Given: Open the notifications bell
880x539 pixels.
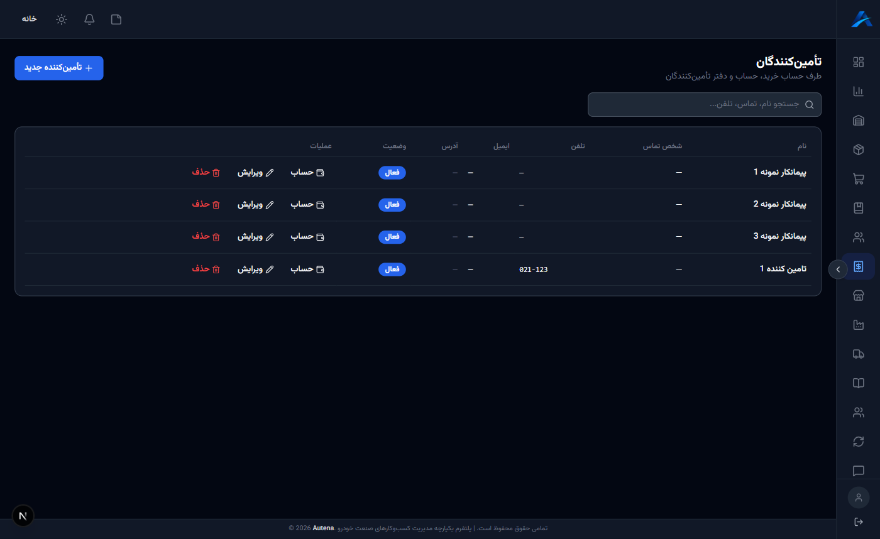Looking at the screenshot, I should (x=89, y=19).
